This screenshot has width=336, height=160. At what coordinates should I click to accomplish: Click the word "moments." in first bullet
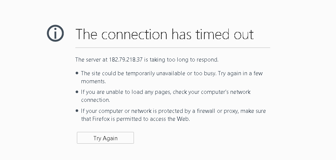click(x=93, y=81)
